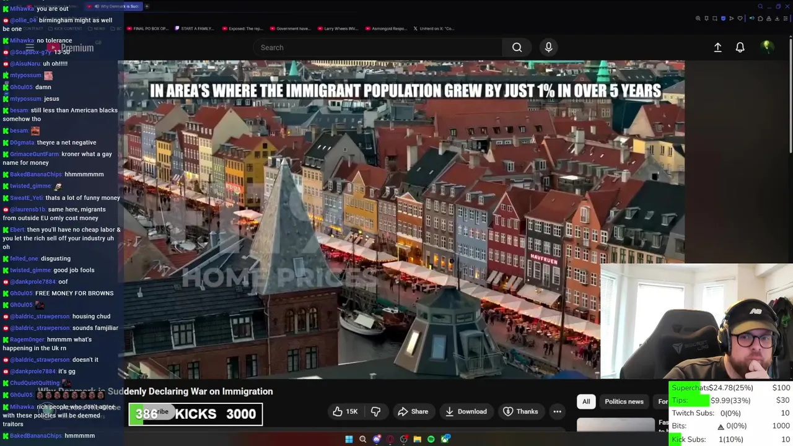
Task: Focus the YouTube Search field
Action: (378, 48)
